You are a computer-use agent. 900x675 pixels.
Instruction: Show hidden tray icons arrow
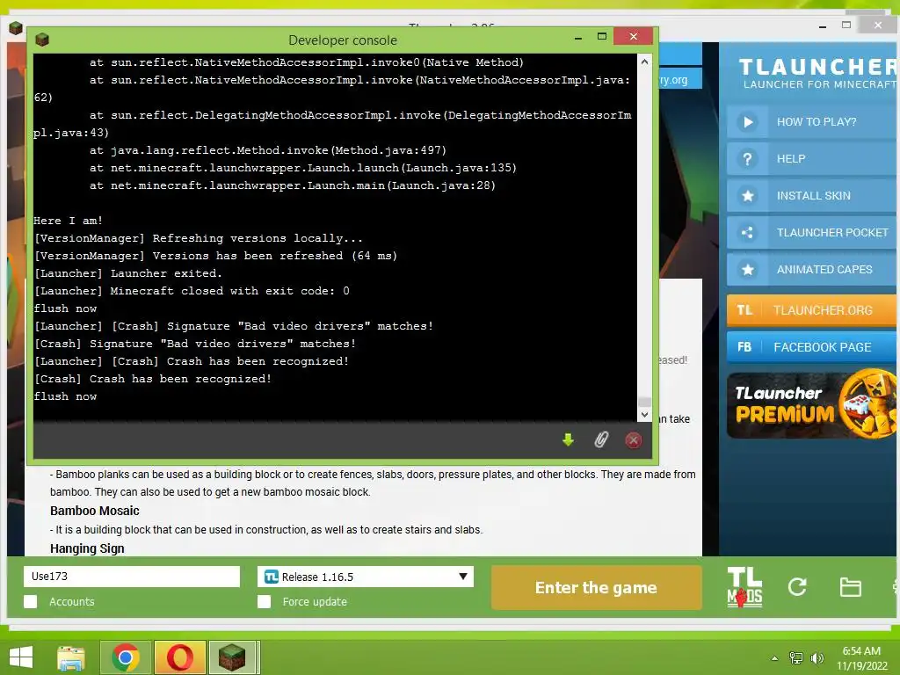click(x=775, y=658)
